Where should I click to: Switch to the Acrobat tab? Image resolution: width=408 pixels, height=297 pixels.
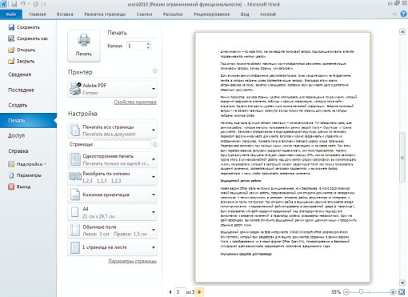[x=268, y=14]
